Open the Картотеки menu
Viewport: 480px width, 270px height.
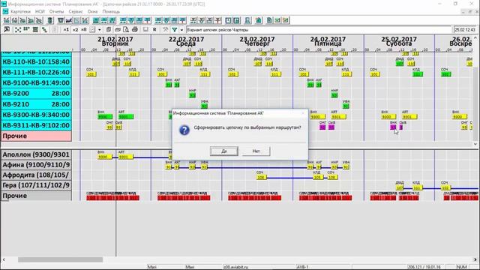(x=20, y=12)
